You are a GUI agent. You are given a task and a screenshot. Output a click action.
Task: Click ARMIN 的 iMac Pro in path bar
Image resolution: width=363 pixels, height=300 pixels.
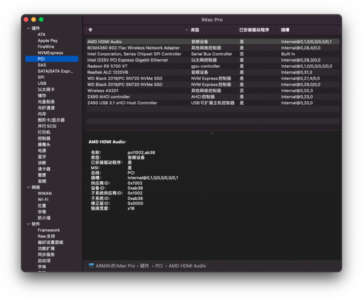115,266
